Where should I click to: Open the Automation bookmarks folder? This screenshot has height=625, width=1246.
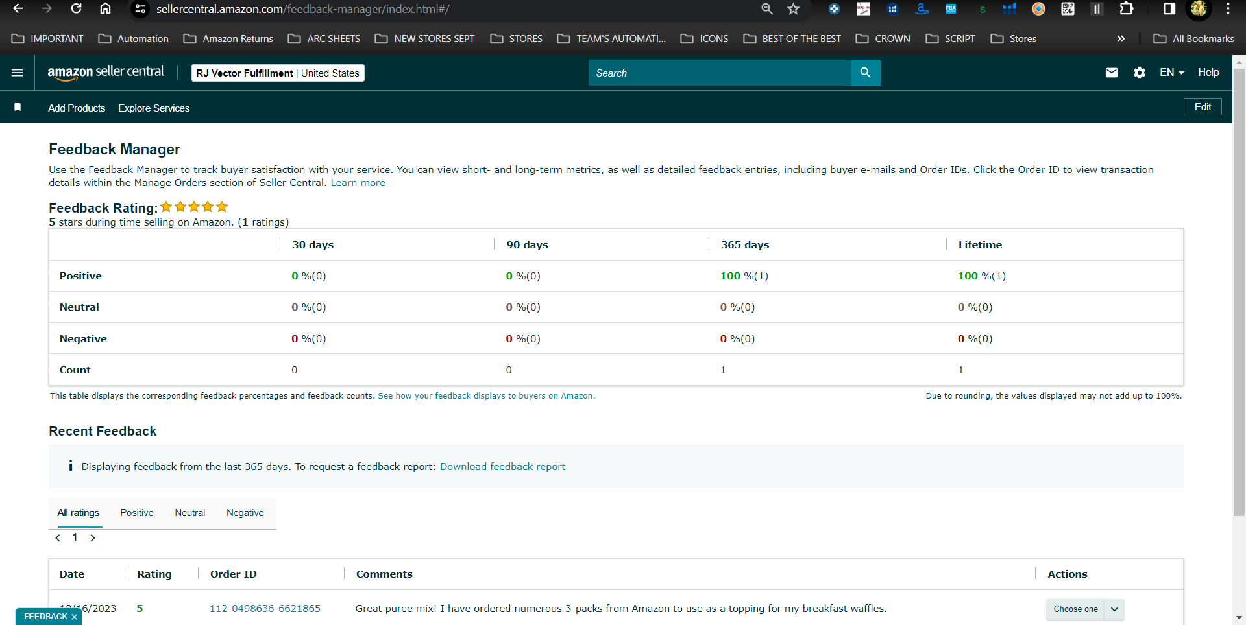[x=133, y=39]
